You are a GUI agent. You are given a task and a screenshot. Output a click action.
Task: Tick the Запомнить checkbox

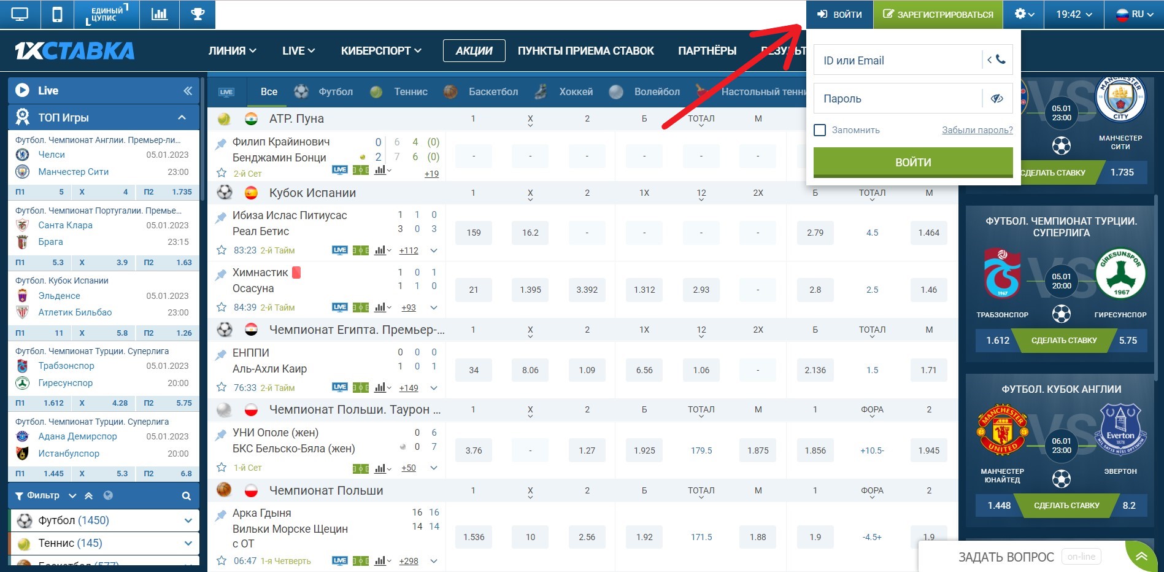click(820, 130)
